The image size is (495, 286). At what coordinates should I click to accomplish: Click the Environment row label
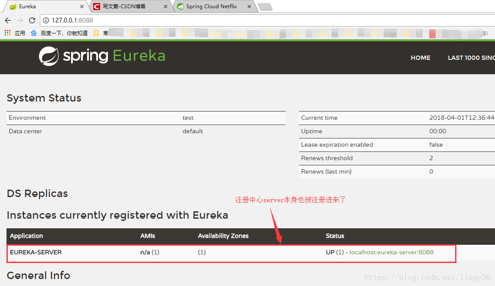click(27, 118)
